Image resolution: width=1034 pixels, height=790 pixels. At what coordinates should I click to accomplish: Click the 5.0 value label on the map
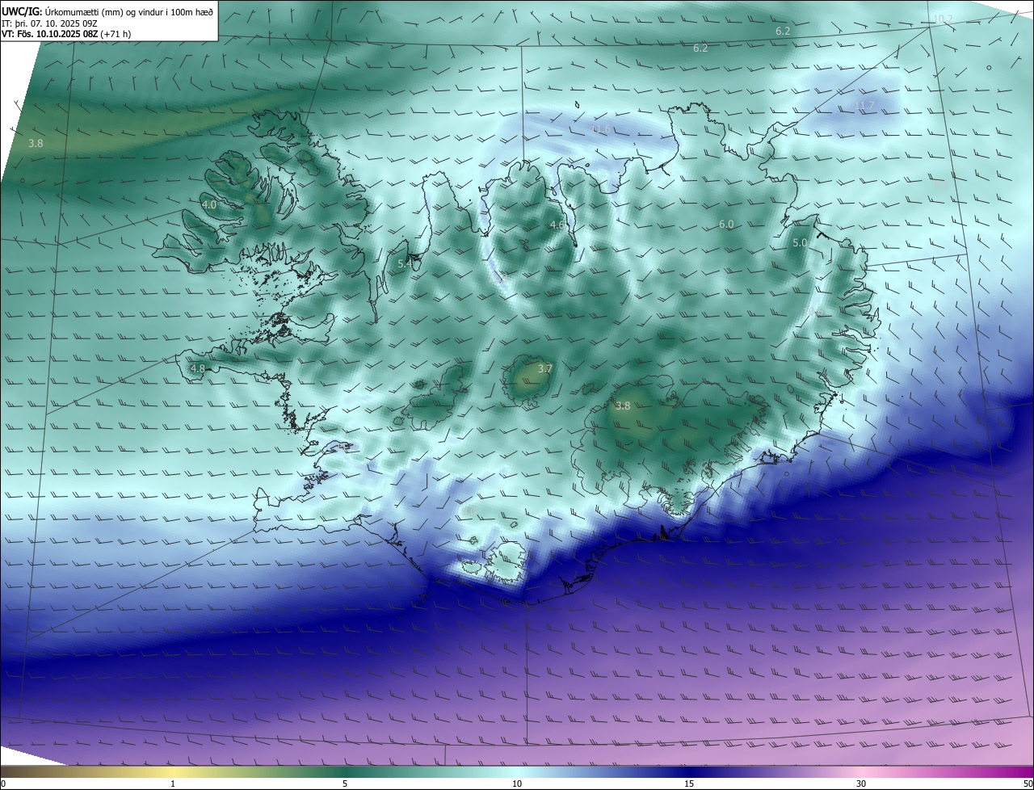click(x=800, y=242)
